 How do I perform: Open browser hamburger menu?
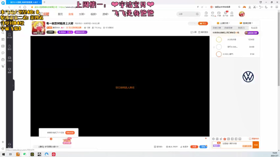(277, 7)
